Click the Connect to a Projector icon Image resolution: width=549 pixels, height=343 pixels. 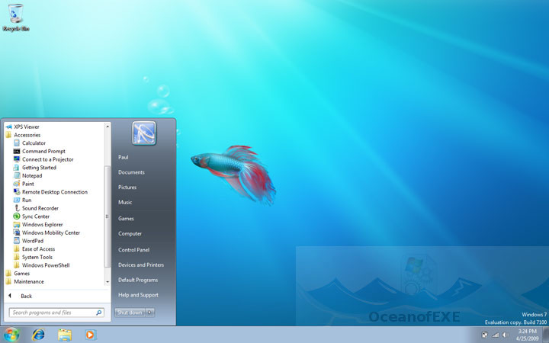[17, 159]
